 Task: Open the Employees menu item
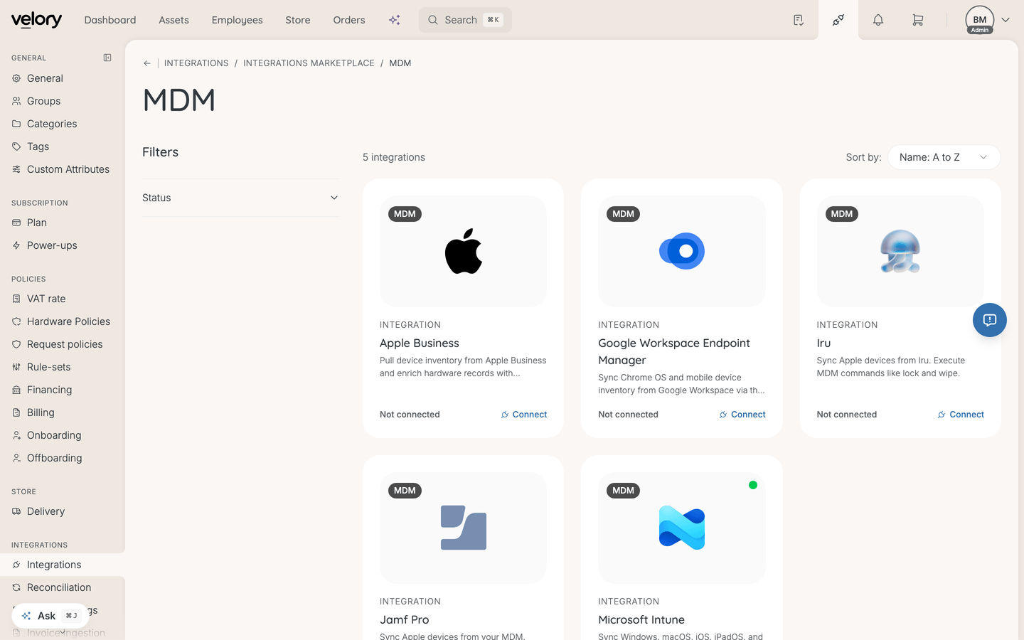[x=238, y=20]
